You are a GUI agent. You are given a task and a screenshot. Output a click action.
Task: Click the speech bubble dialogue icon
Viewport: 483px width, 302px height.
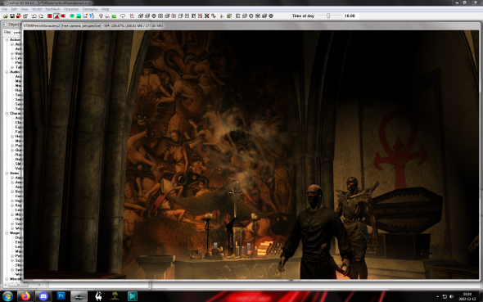click(x=123, y=16)
